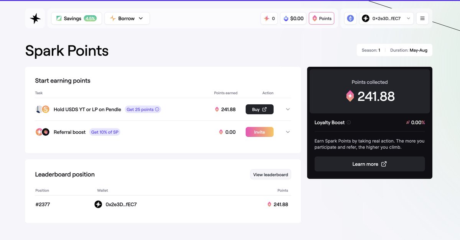Click the Duration: May-Aug label
Image resolution: width=460 pixels, height=240 pixels.
click(x=409, y=50)
